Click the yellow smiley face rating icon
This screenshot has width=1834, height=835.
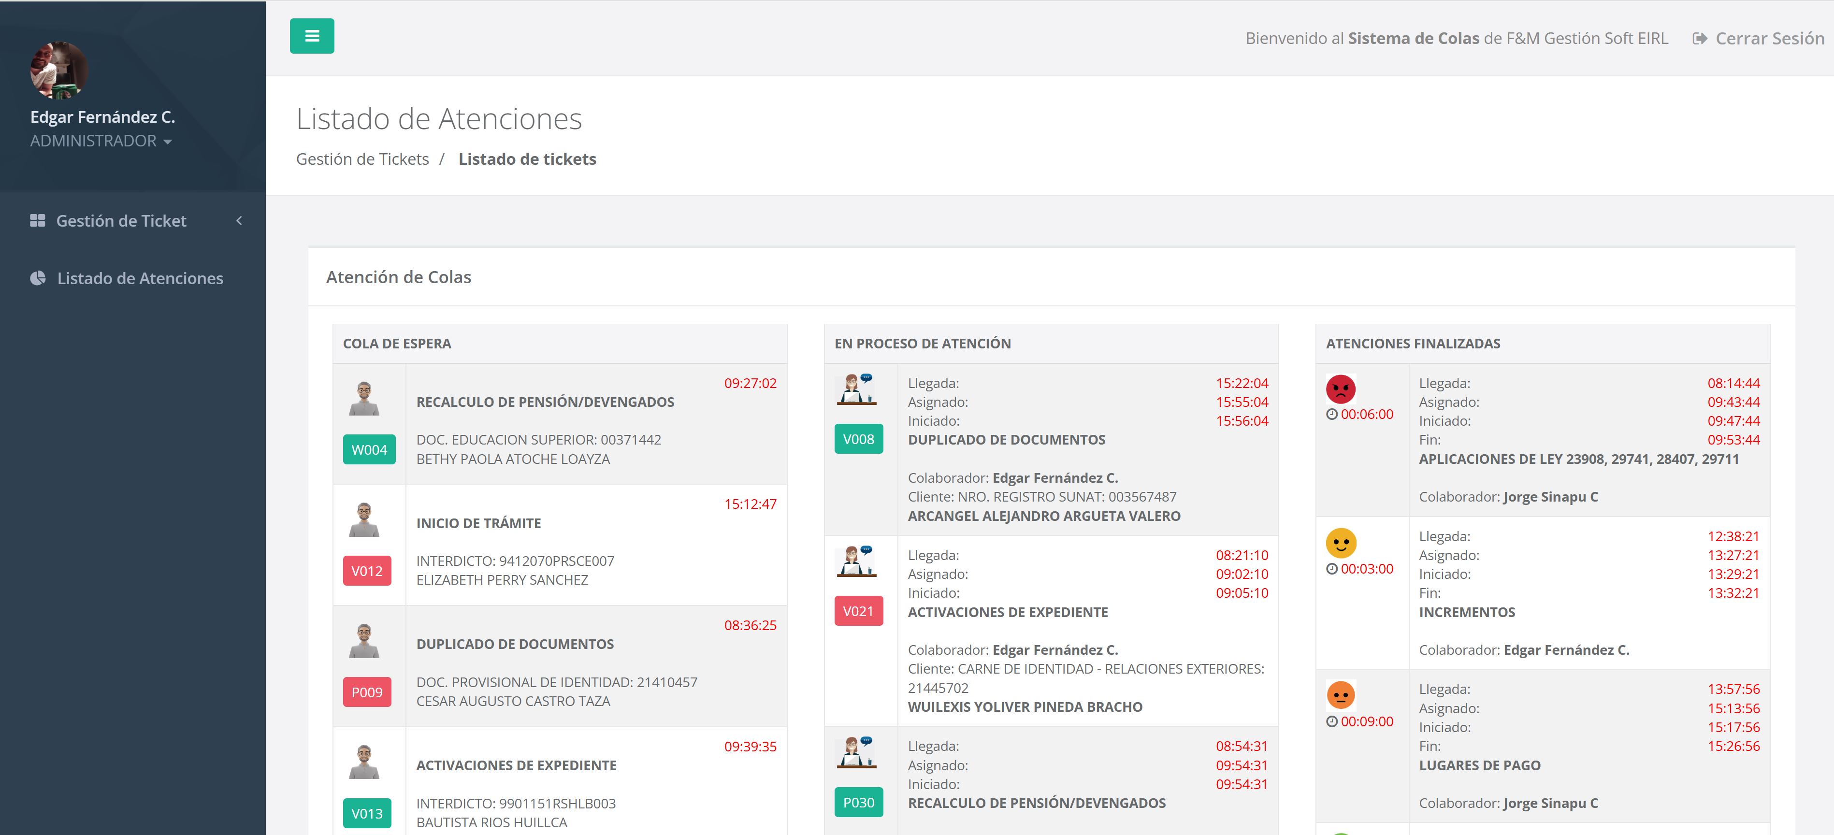pyautogui.click(x=1340, y=543)
